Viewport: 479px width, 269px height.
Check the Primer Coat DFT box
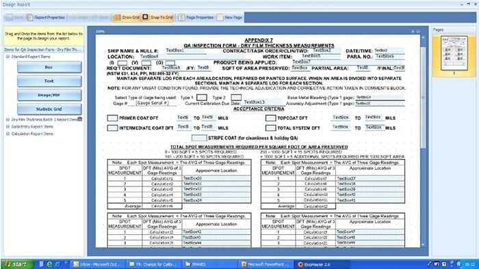112,118
